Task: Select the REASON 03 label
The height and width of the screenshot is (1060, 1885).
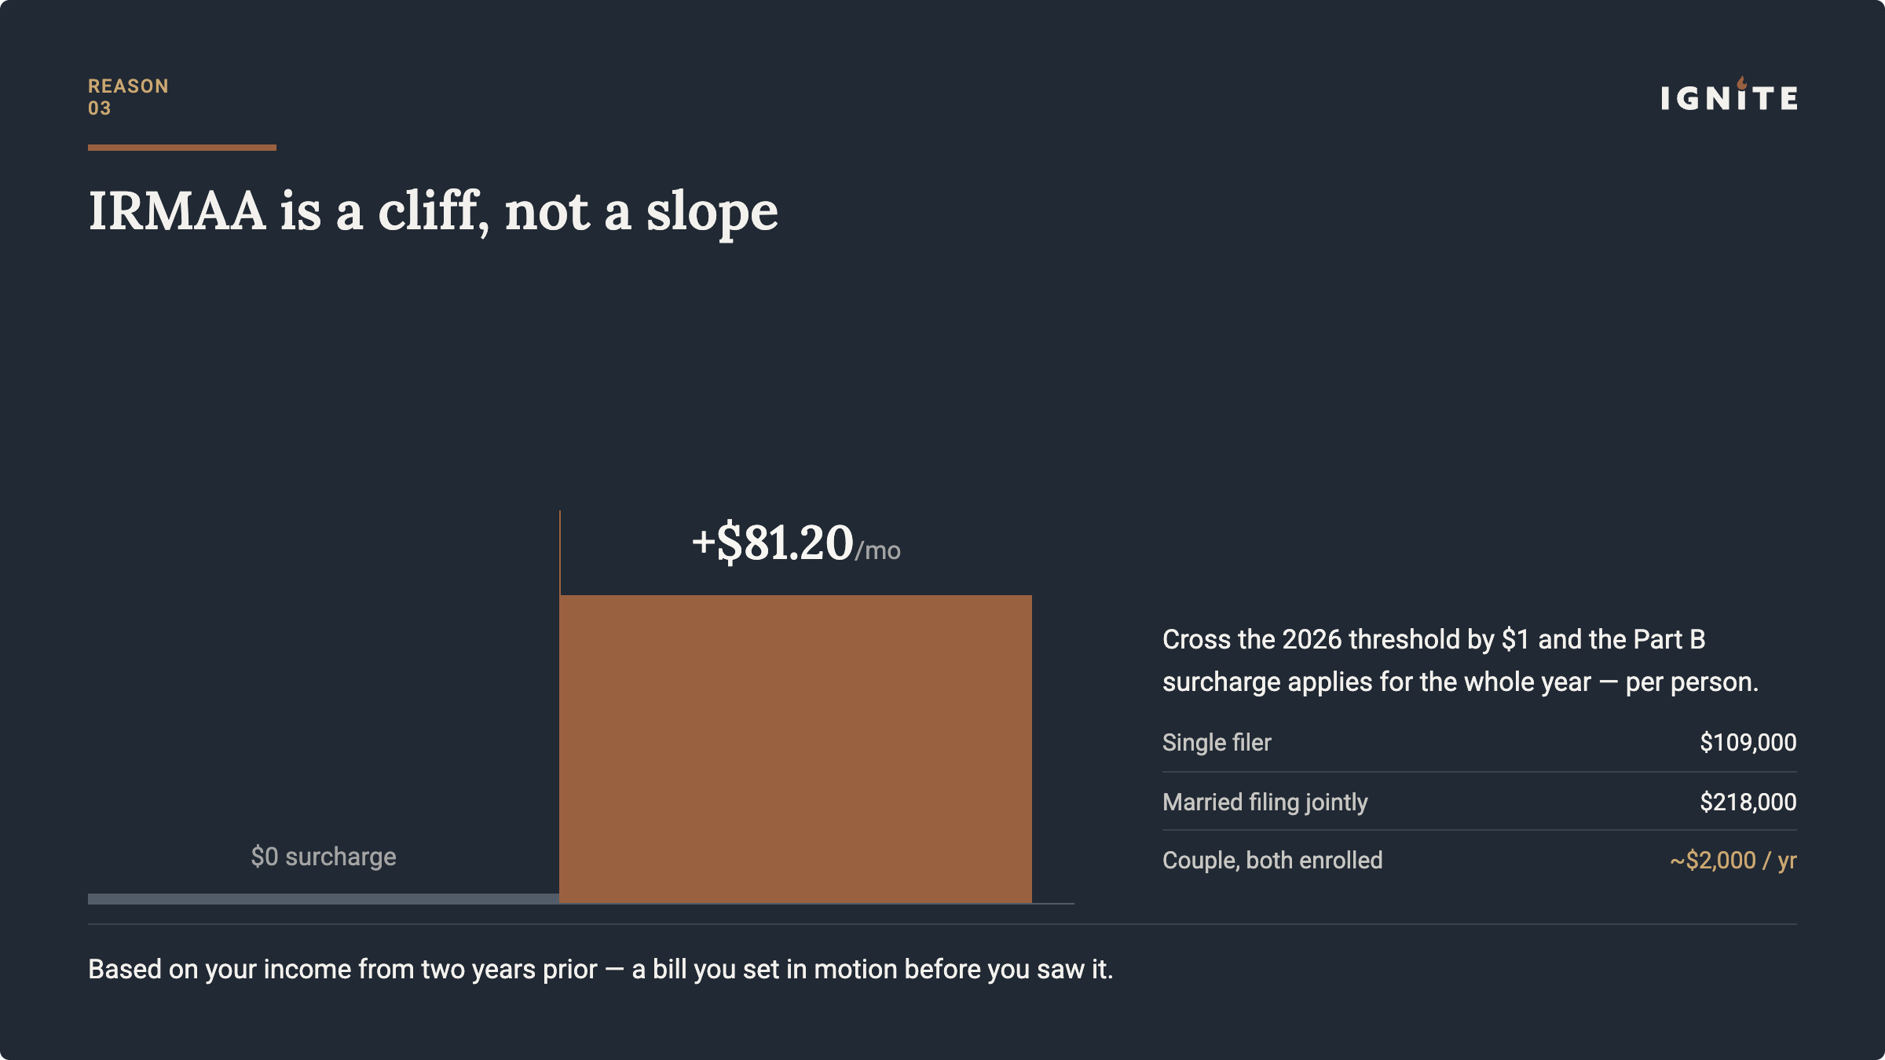Action: click(128, 97)
